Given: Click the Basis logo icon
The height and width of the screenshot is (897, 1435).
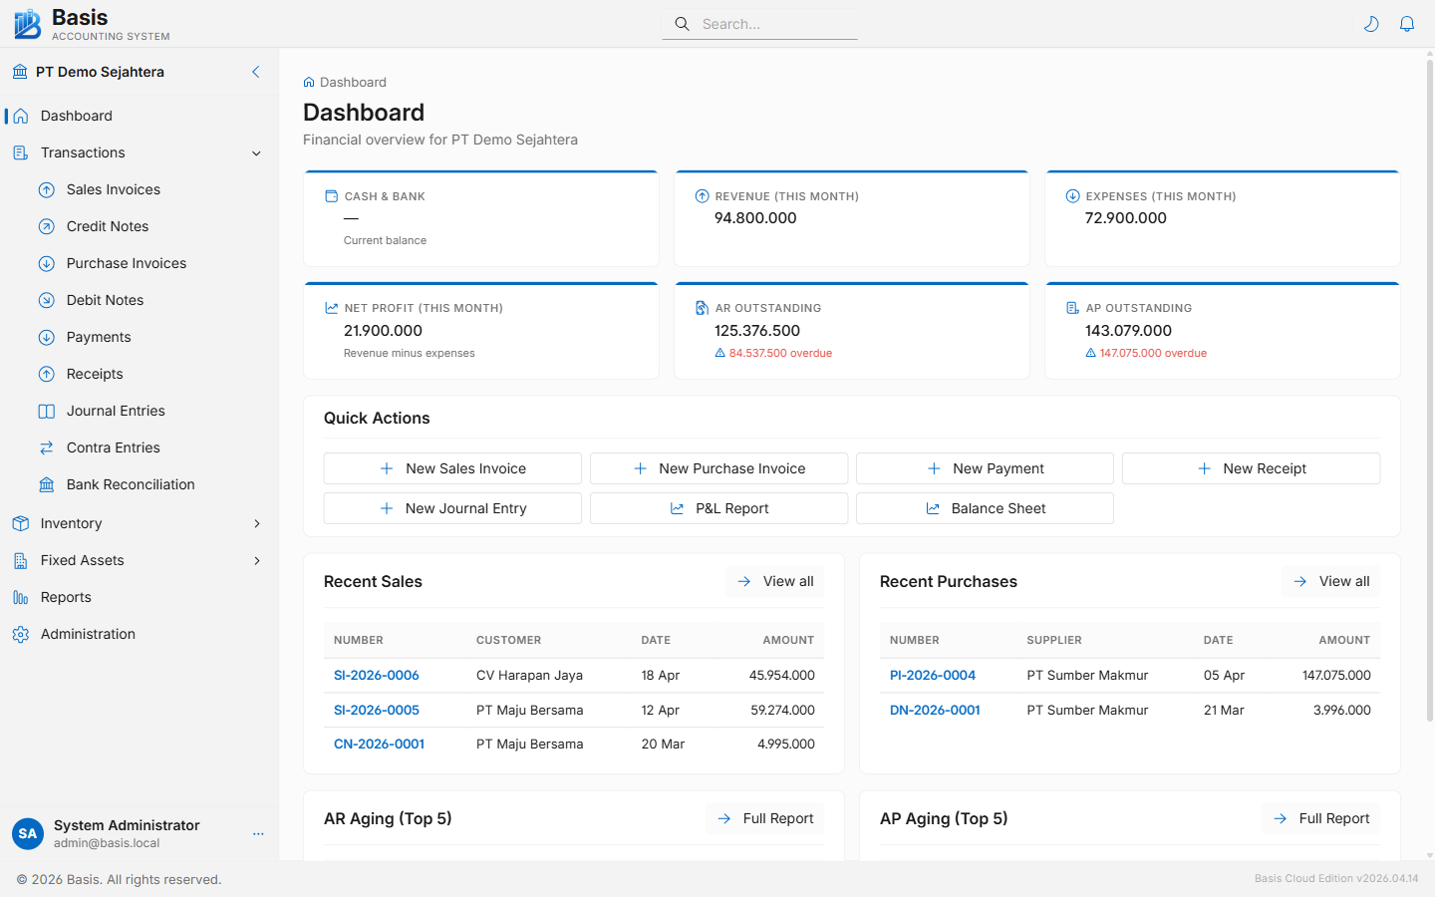Looking at the screenshot, I should click(x=26, y=22).
